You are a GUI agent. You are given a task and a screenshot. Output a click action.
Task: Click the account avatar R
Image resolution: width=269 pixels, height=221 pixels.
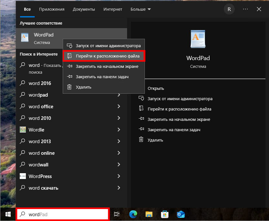pos(229,9)
